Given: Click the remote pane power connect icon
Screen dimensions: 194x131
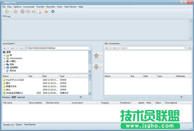Looking at the screenshot, I should tap(190, 48).
